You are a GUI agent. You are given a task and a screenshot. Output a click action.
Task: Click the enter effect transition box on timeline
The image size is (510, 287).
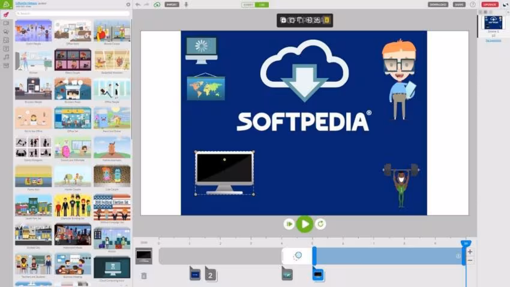[x=297, y=256]
